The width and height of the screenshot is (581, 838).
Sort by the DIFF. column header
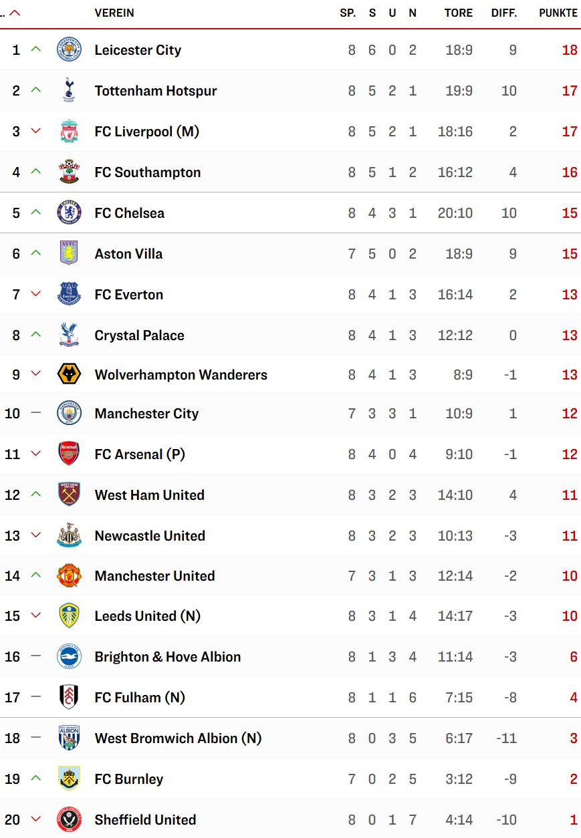pyautogui.click(x=504, y=13)
